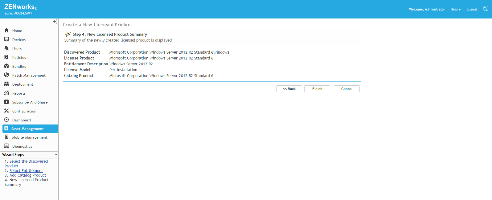The height and width of the screenshot is (200, 492).
Task: Click the Discovered Product value text
Action: (169, 52)
